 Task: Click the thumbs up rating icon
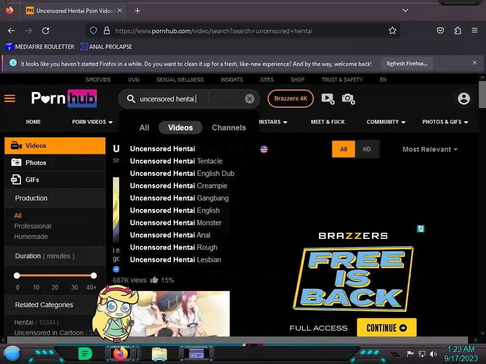[x=154, y=280]
